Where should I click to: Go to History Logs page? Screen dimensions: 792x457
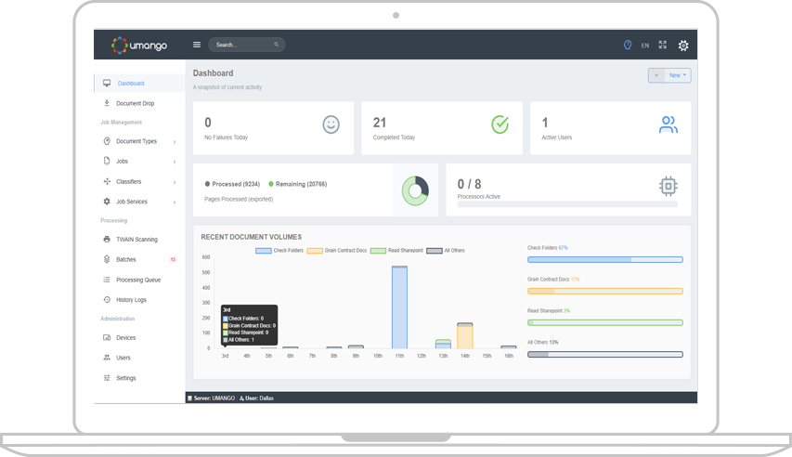coord(131,300)
